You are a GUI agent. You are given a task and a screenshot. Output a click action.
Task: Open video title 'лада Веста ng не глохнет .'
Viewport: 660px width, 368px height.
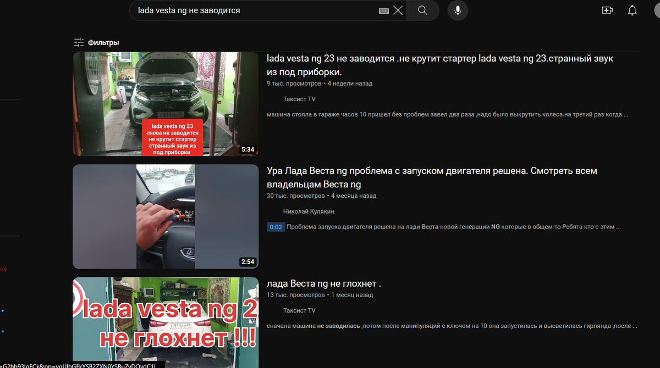(x=324, y=283)
